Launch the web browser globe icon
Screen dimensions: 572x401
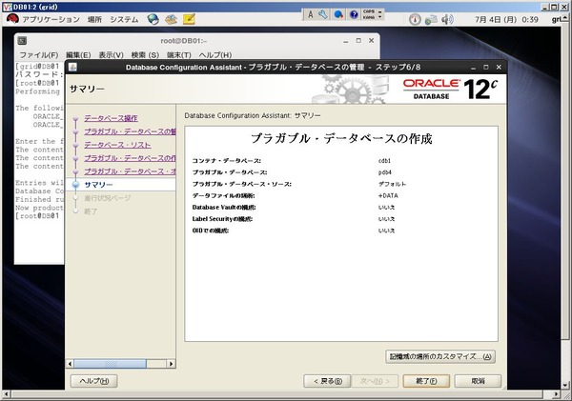pyautogui.click(x=153, y=19)
